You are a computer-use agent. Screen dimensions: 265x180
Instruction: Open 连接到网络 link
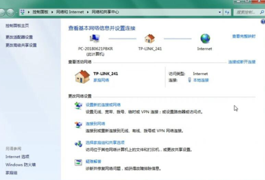pyautogui.click(x=95, y=123)
